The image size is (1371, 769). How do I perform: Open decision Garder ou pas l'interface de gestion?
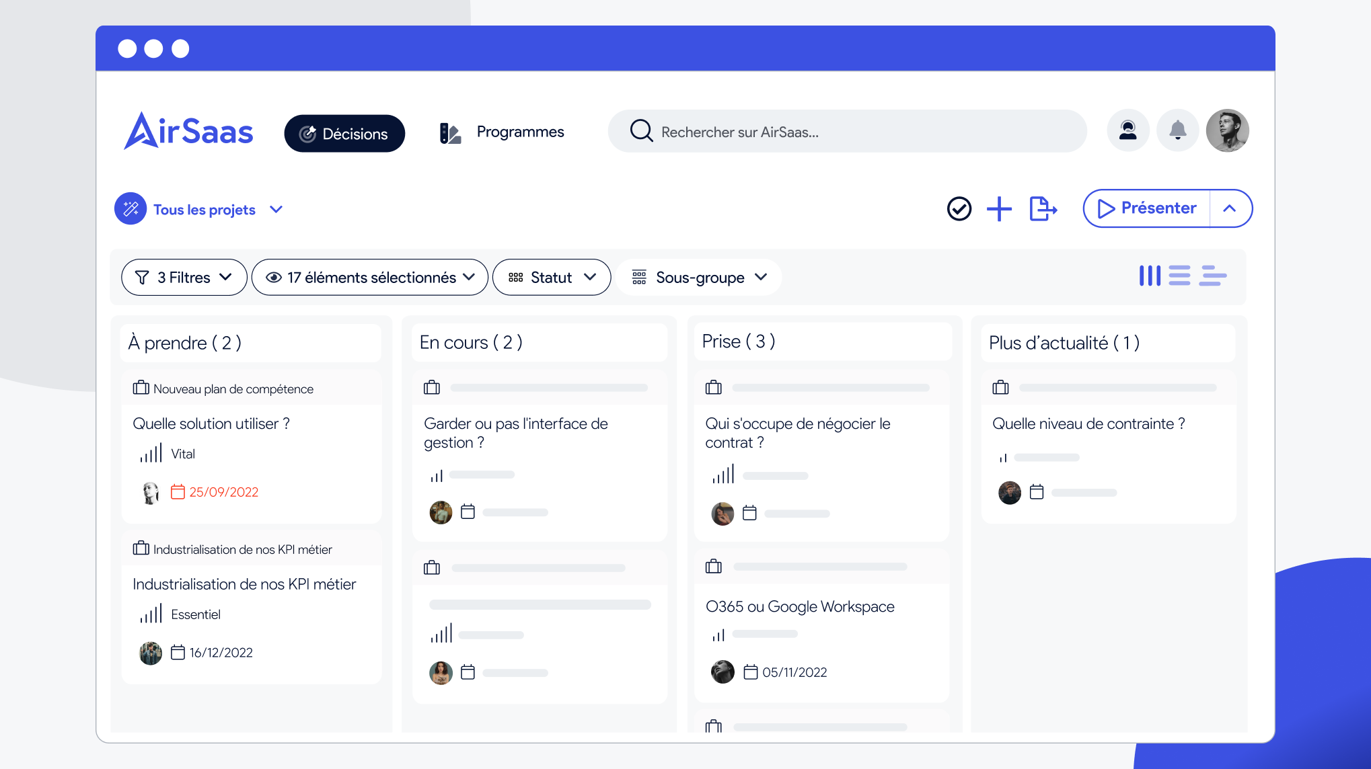[x=516, y=433]
